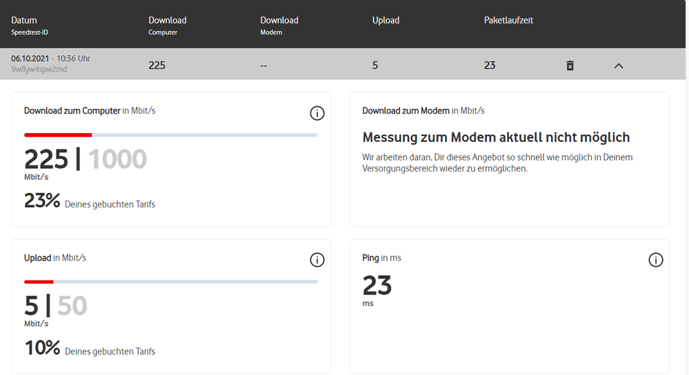Collapse the speedtest details with chevron

619,65
